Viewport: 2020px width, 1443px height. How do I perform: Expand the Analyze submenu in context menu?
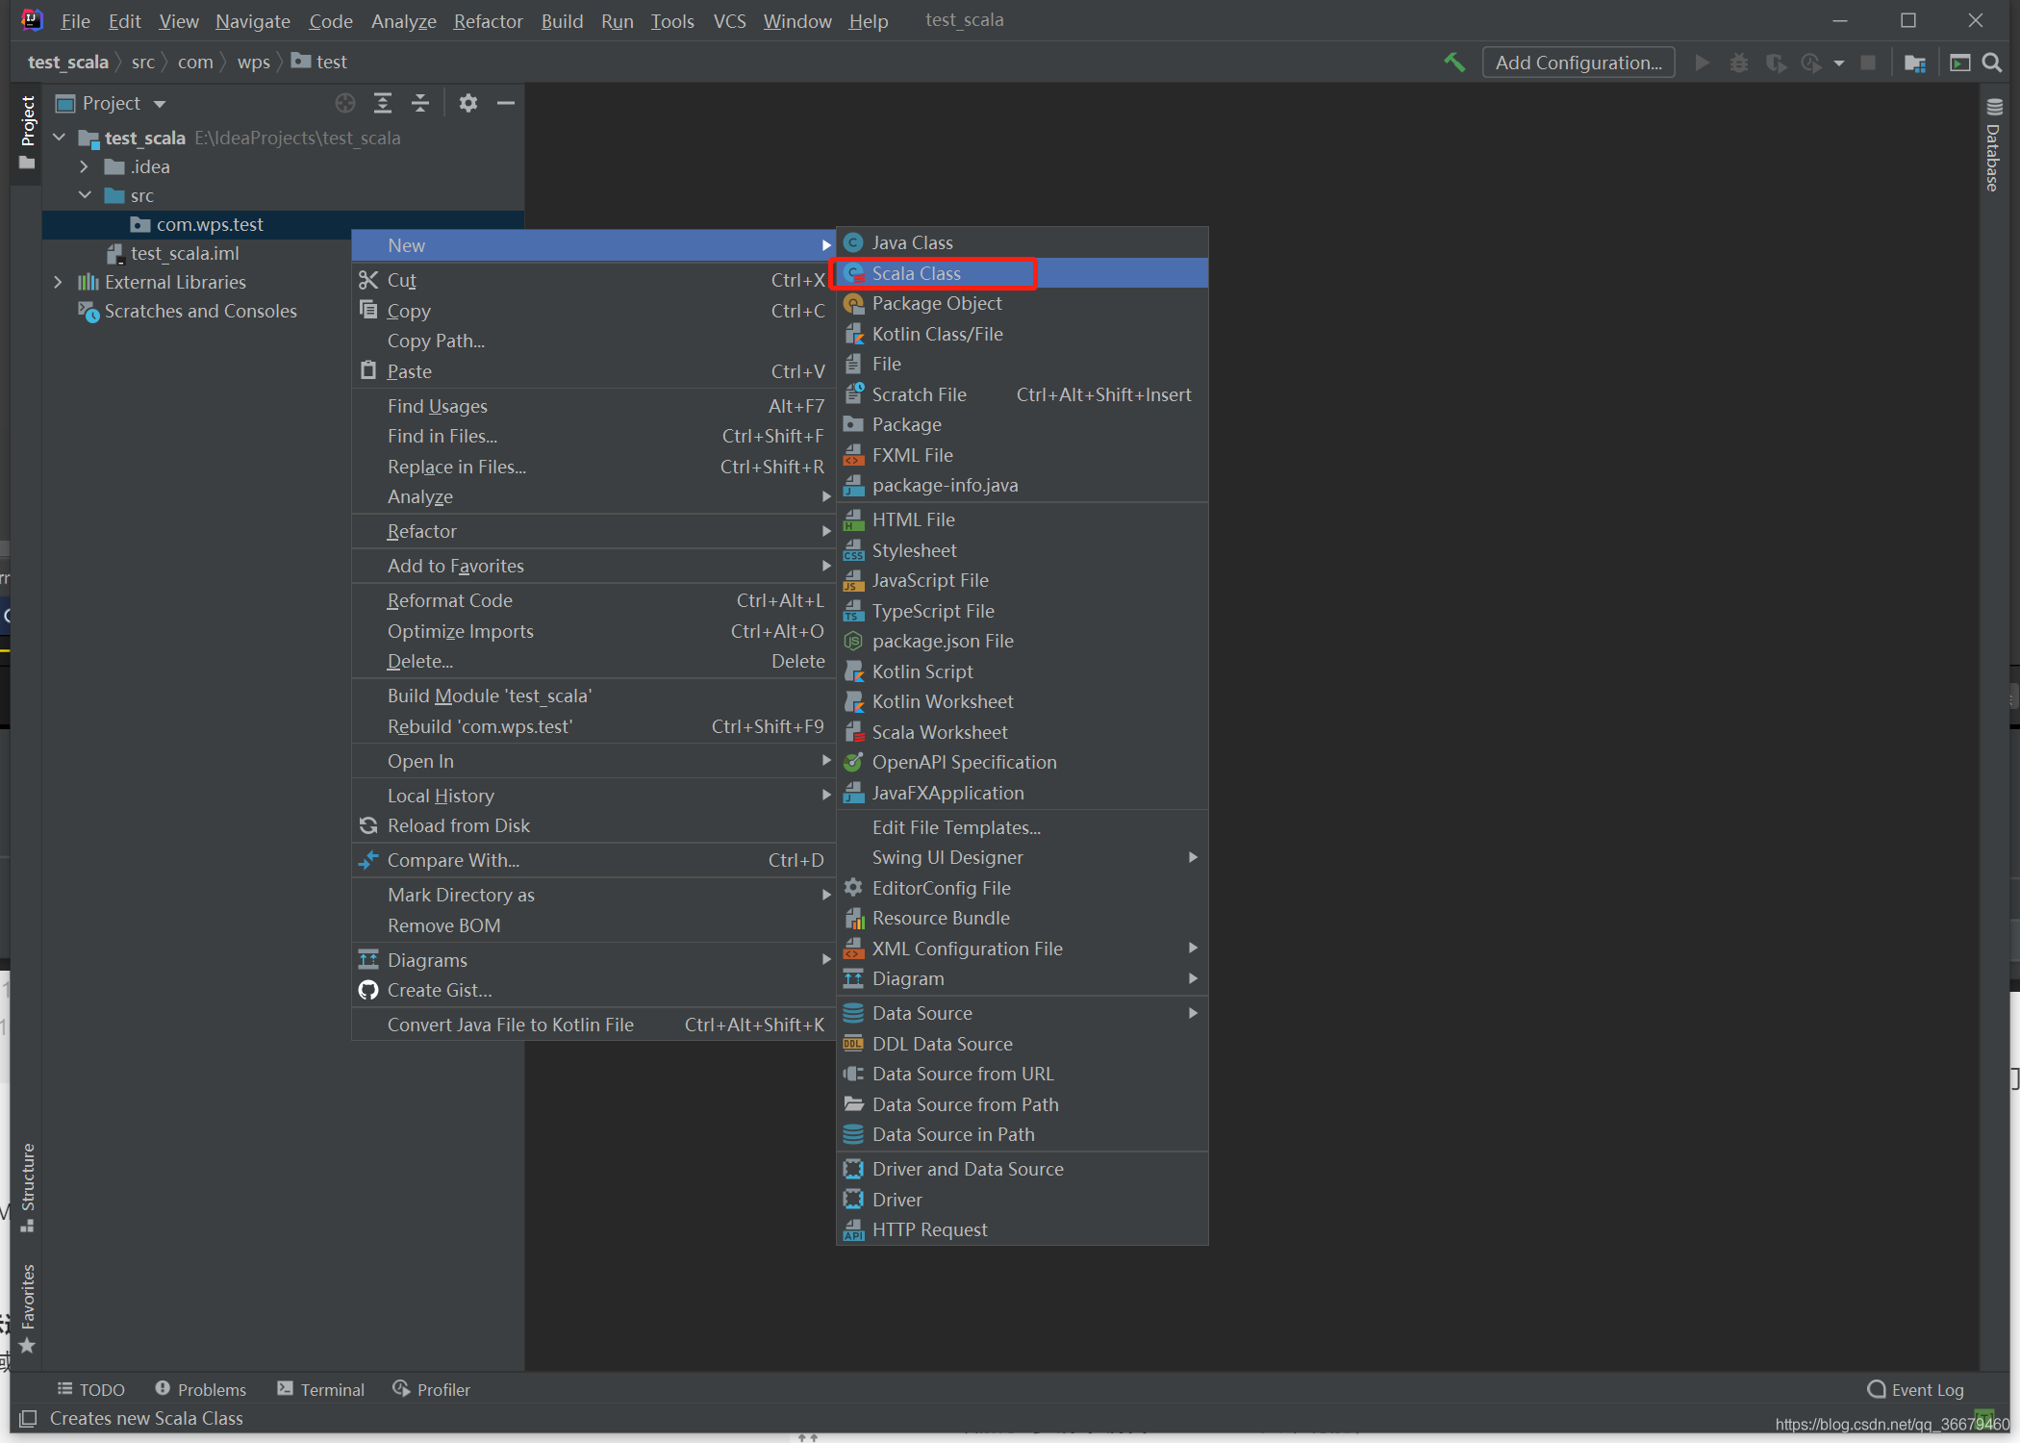(594, 496)
